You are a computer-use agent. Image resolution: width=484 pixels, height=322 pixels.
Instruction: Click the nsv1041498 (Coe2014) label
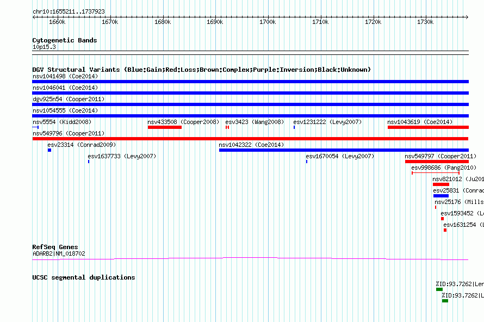pos(65,76)
